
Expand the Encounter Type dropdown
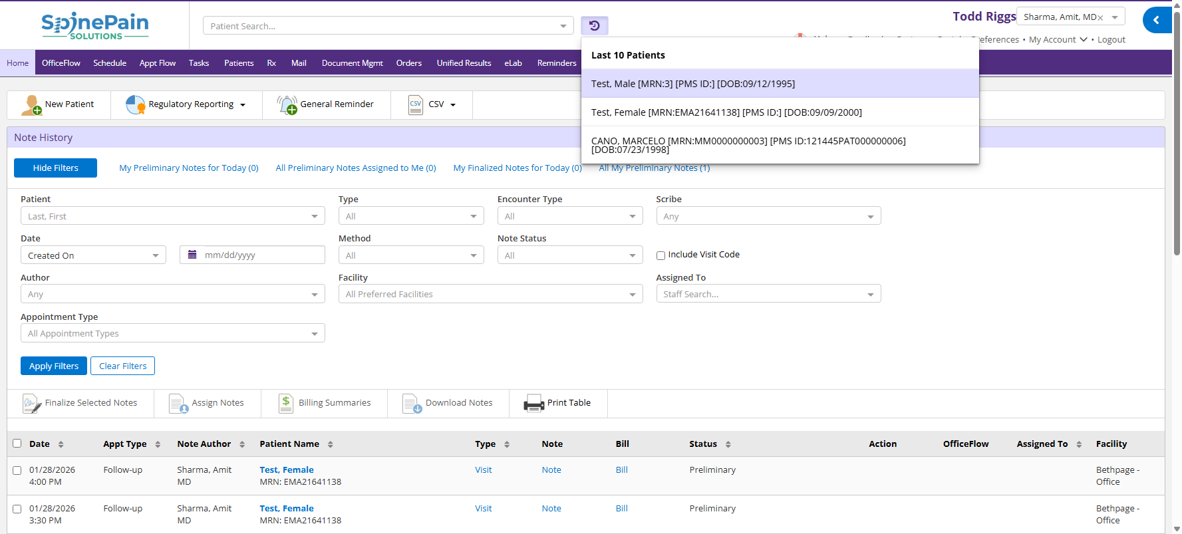point(569,216)
